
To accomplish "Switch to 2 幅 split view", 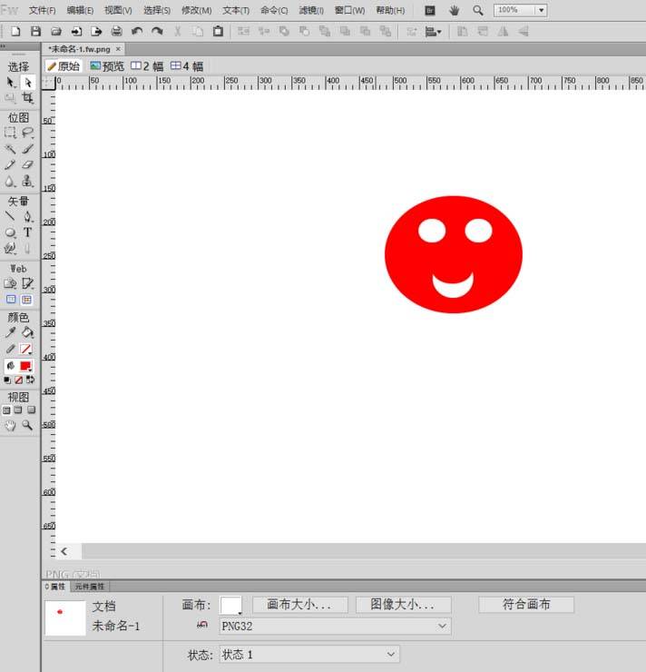I will coord(147,66).
